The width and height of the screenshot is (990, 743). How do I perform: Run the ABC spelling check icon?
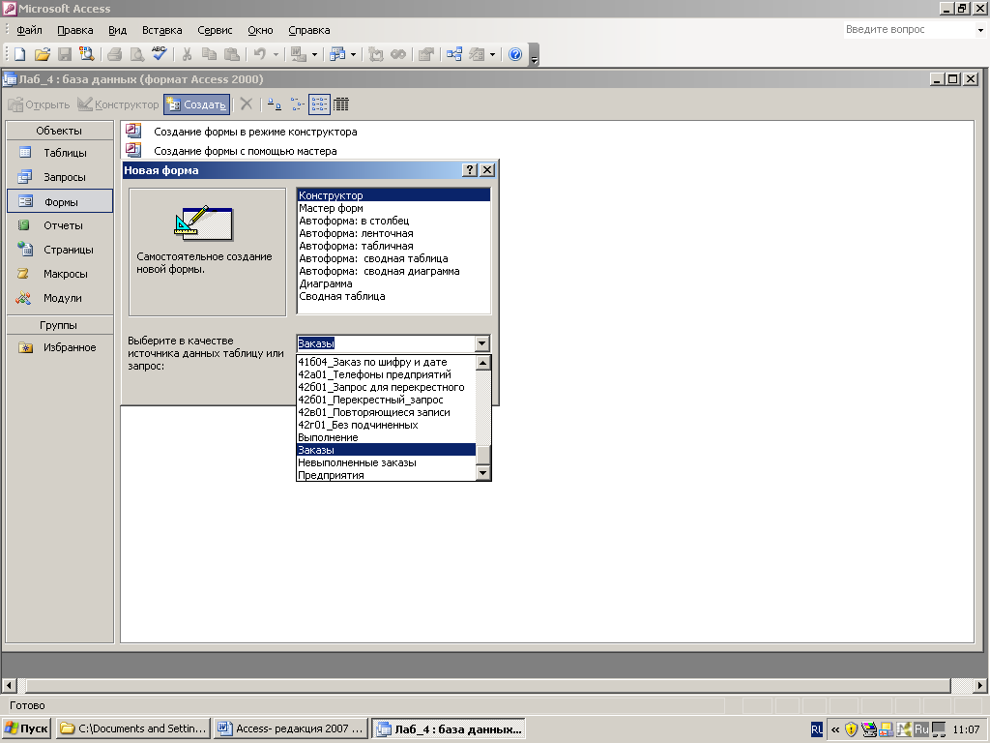point(160,54)
